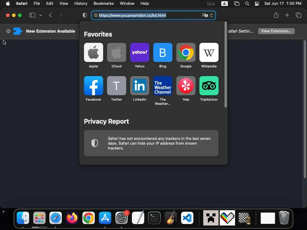The height and width of the screenshot is (230, 307).
Task: Click the translate icon in address bar
Action: tap(205, 15)
